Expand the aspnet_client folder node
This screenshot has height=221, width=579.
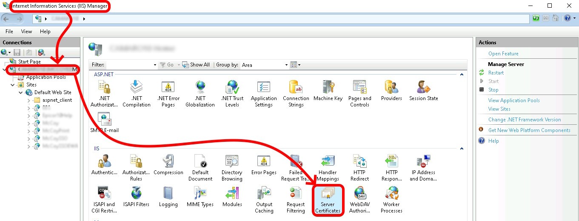click(29, 100)
